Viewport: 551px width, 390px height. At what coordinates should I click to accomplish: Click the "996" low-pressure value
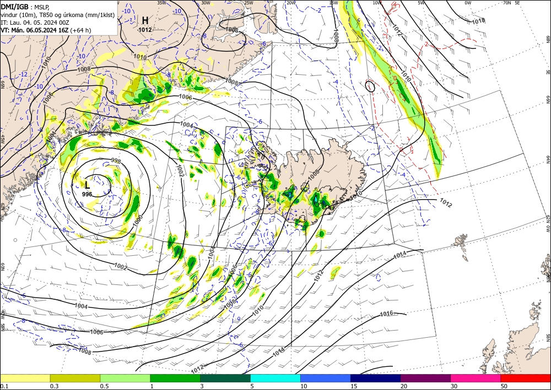(87, 194)
